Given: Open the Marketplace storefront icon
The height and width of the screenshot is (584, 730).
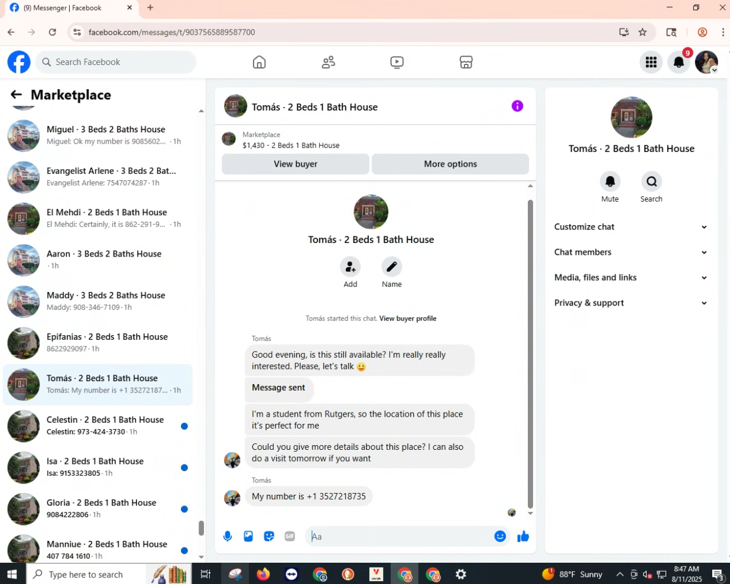Looking at the screenshot, I should pyautogui.click(x=466, y=62).
